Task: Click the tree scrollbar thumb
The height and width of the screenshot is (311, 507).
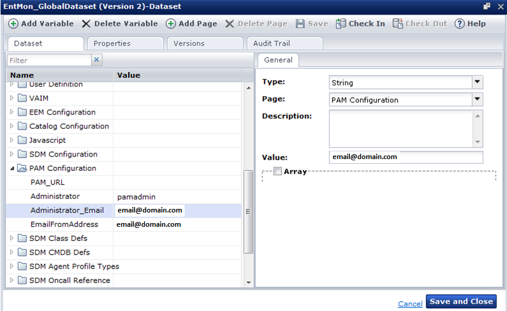Action: click(248, 211)
